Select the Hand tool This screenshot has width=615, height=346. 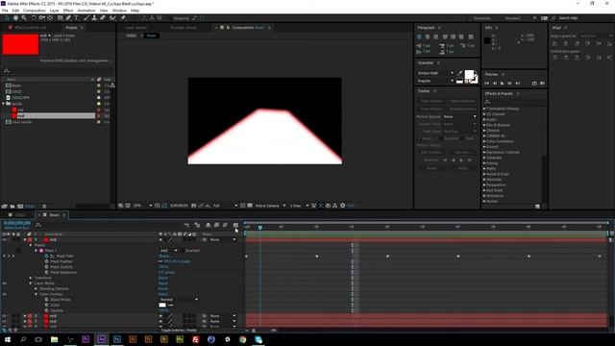[x=15, y=18]
